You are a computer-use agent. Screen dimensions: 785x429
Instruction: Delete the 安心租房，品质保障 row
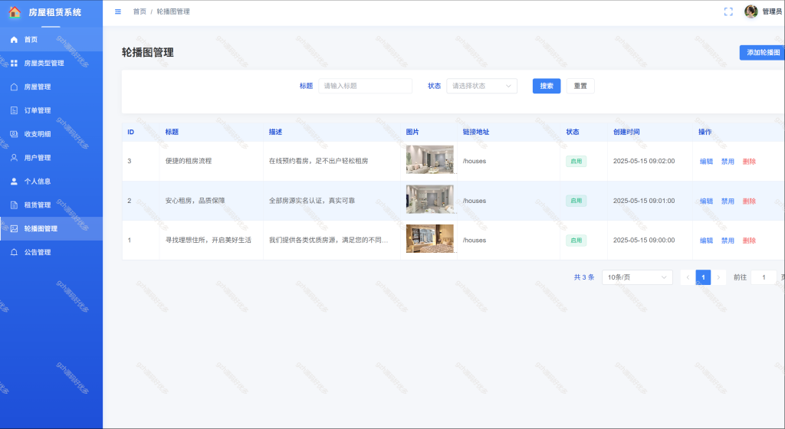click(749, 201)
